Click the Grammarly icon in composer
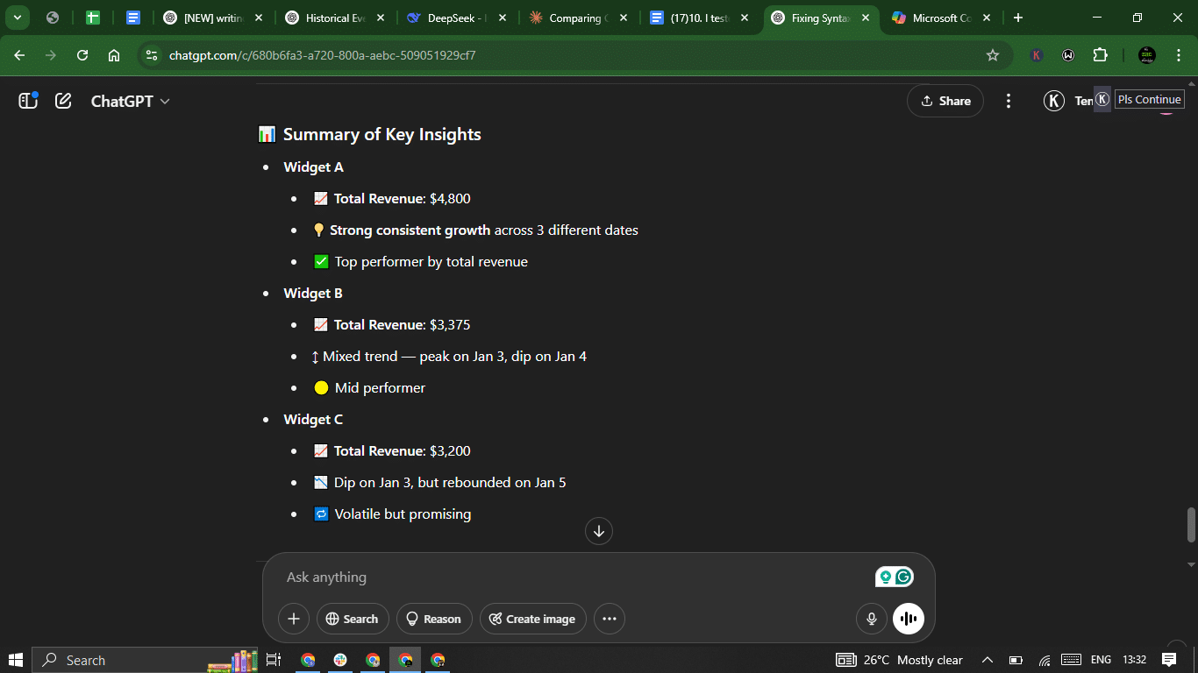The width and height of the screenshot is (1198, 673). pyautogui.click(x=904, y=577)
